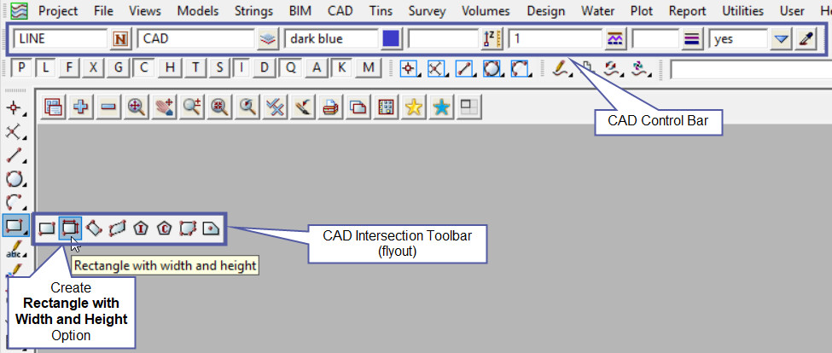
Task: Open the Utilities menu
Action: pyautogui.click(x=743, y=10)
